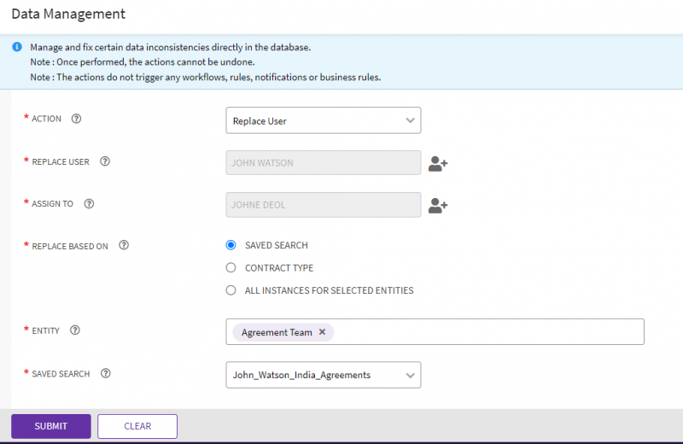This screenshot has height=444, width=683.
Task: Click the info icon in the blue banner
Action: tap(17, 47)
